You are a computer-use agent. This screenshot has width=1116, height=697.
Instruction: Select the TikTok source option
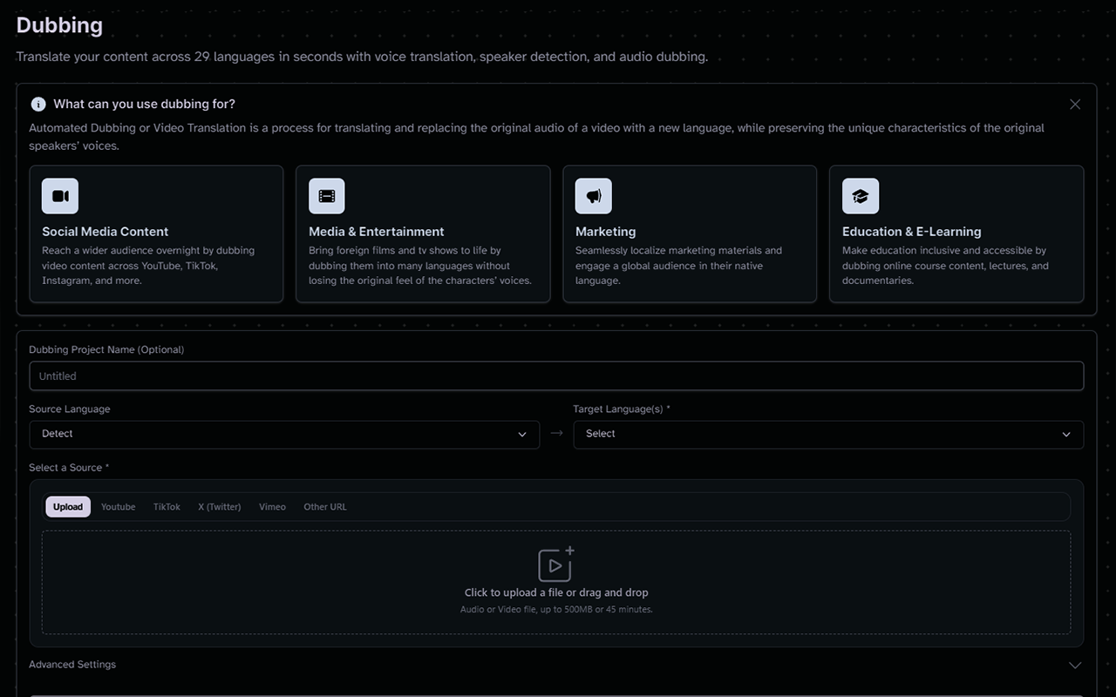click(x=166, y=506)
